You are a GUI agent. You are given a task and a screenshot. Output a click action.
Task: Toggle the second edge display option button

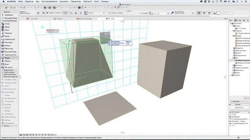tap(204, 13)
